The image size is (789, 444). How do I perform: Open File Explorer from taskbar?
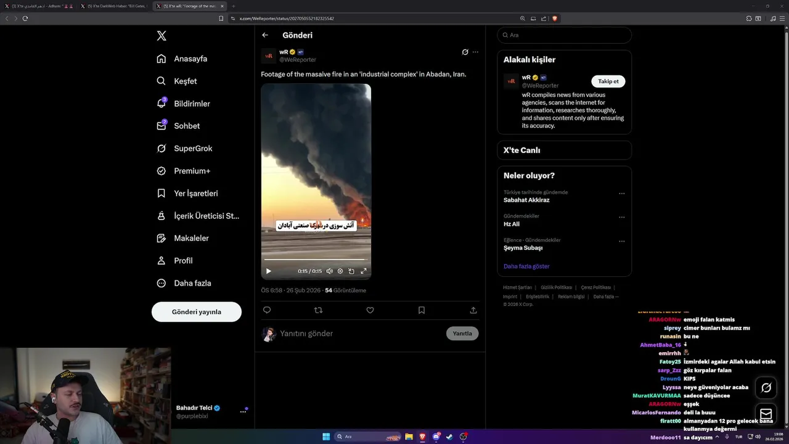point(409,437)
